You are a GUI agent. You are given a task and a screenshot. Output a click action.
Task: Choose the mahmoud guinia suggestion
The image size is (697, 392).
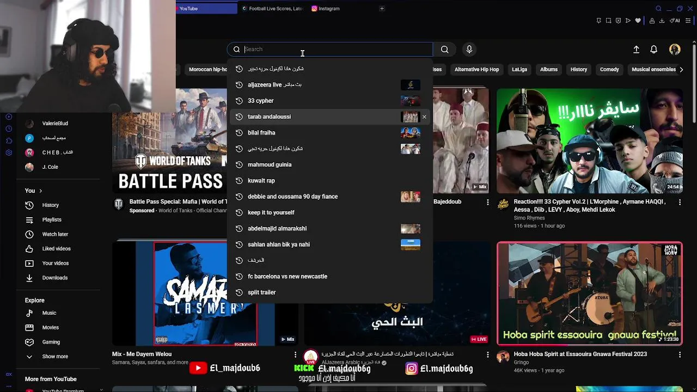330,164
